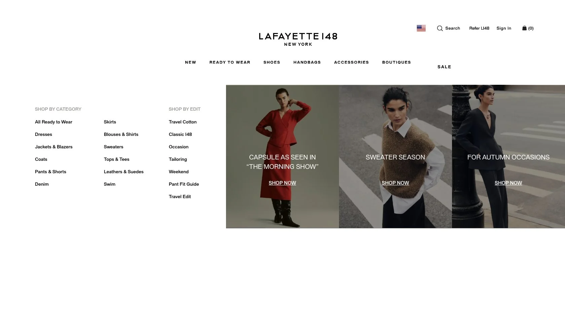
Task: Select the Sale navigation item
Action: 444,67
